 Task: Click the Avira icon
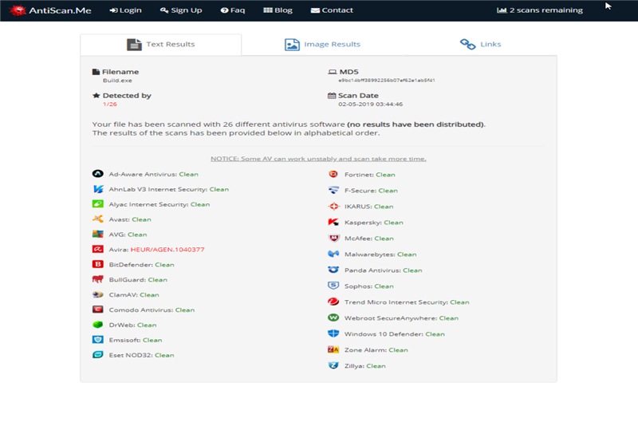(x=97, y=249)
